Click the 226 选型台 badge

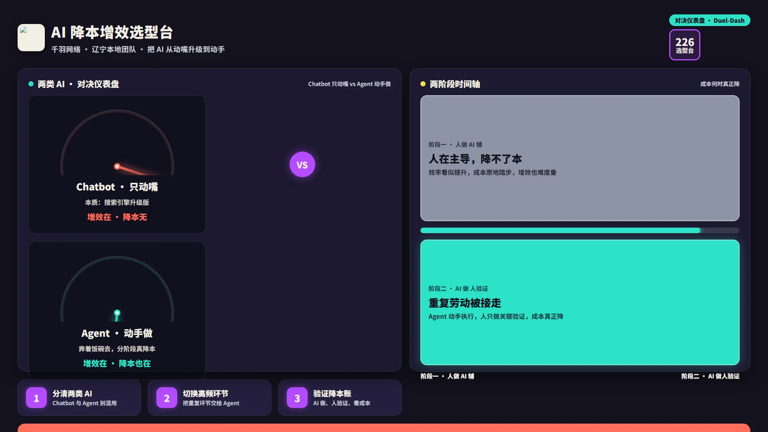click(685, 45)
